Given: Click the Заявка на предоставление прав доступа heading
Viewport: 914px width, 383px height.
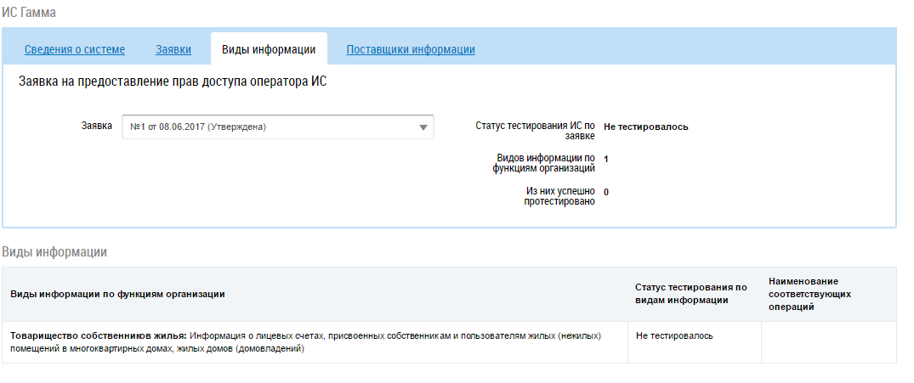Looking at the screenshot, I should (173, 82).
